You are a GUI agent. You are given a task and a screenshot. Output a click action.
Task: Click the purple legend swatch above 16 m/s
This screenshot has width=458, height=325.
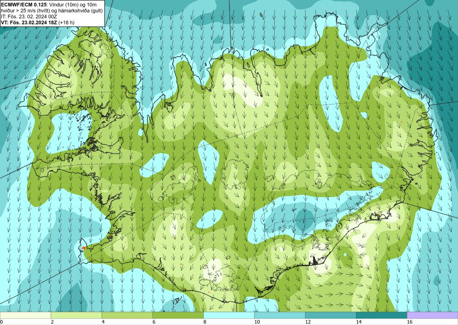coord(432,315)
